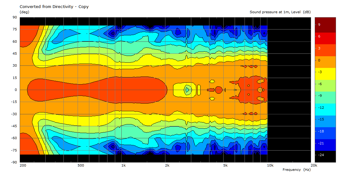Screen dimensions: 340x173
Task: Click the 'Frequency (Hz)' axis caption
Action: click(296, 170)
